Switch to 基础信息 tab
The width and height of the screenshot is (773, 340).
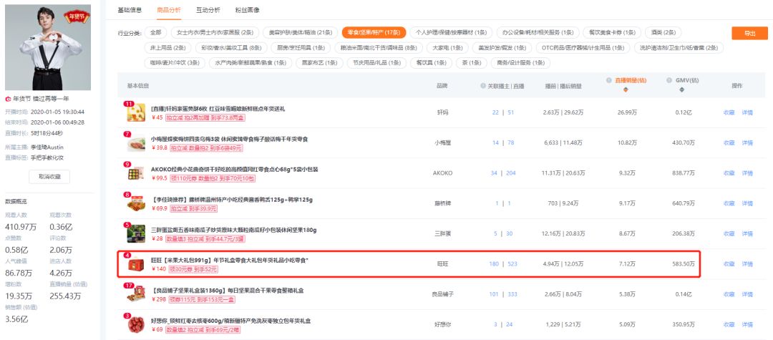(130, 10)
